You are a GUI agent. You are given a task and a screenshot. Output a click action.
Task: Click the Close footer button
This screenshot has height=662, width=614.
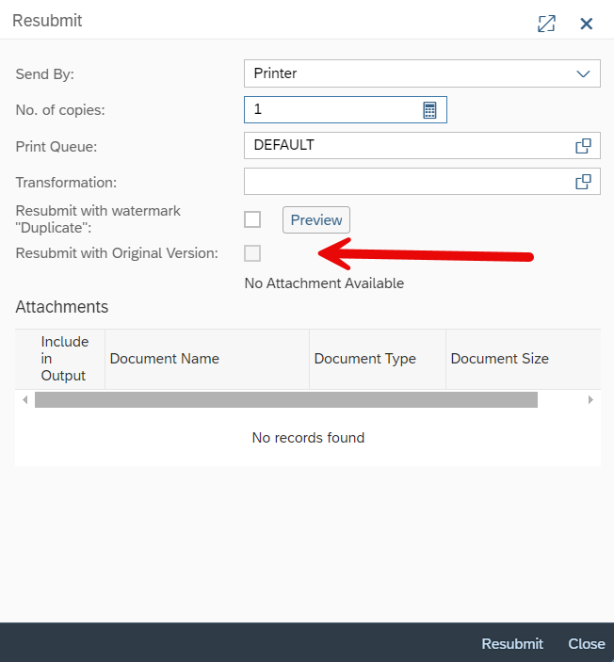[586, 643]
